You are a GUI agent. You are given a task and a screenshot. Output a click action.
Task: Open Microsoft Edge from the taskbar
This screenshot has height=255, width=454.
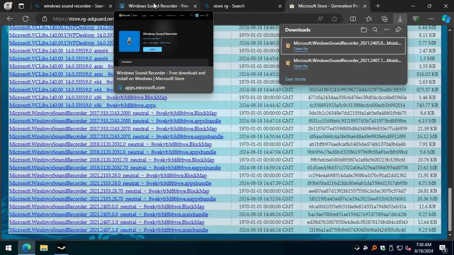[27, 248]
